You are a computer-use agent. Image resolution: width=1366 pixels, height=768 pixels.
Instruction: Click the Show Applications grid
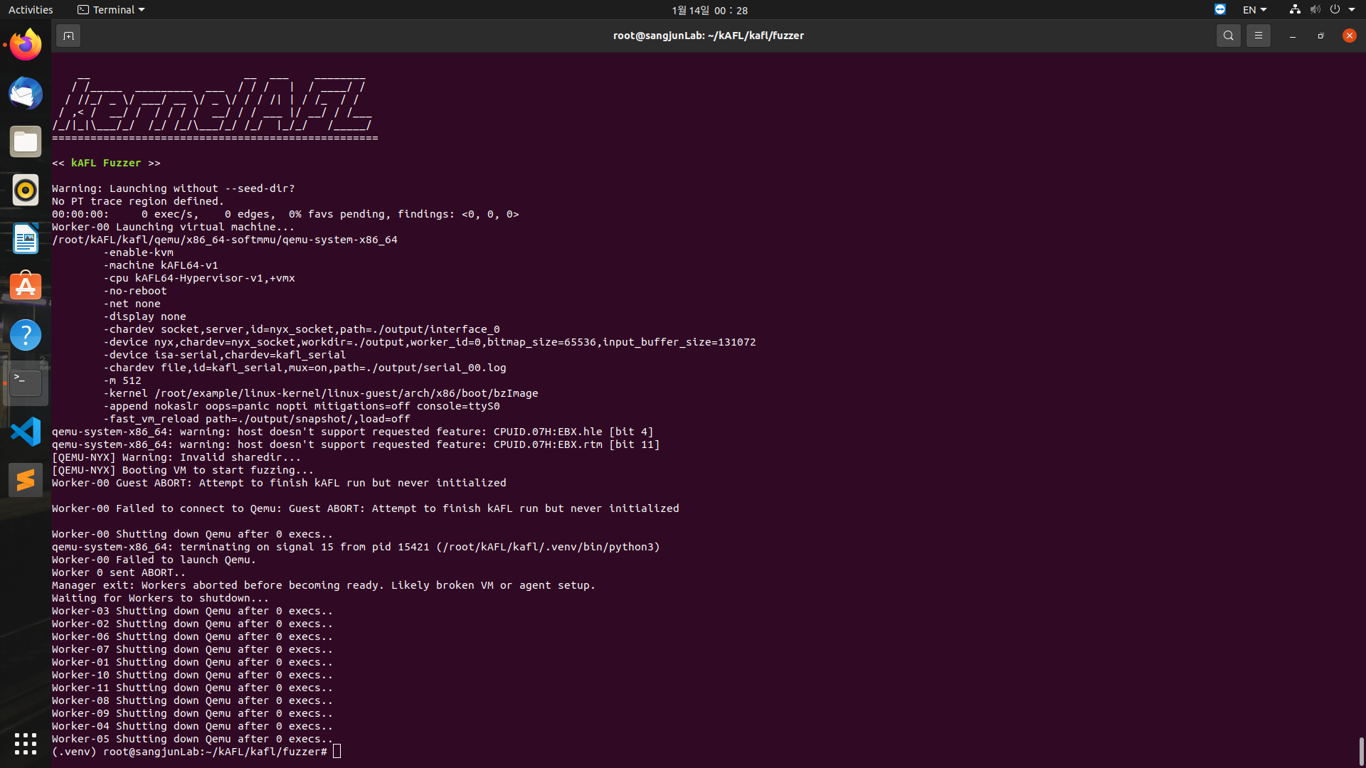[25, 743]
